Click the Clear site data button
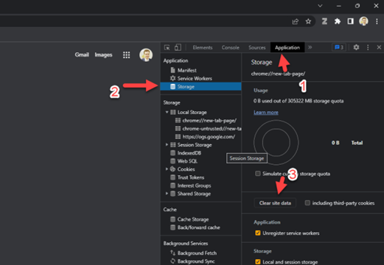 point(275,203)
